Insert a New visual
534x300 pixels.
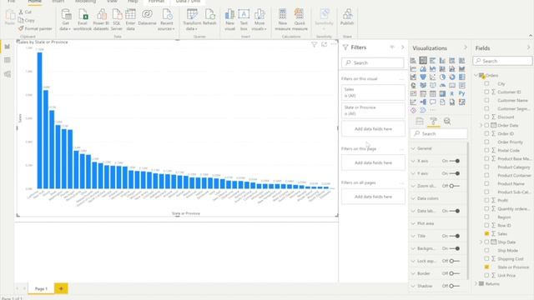click(230, 20)
